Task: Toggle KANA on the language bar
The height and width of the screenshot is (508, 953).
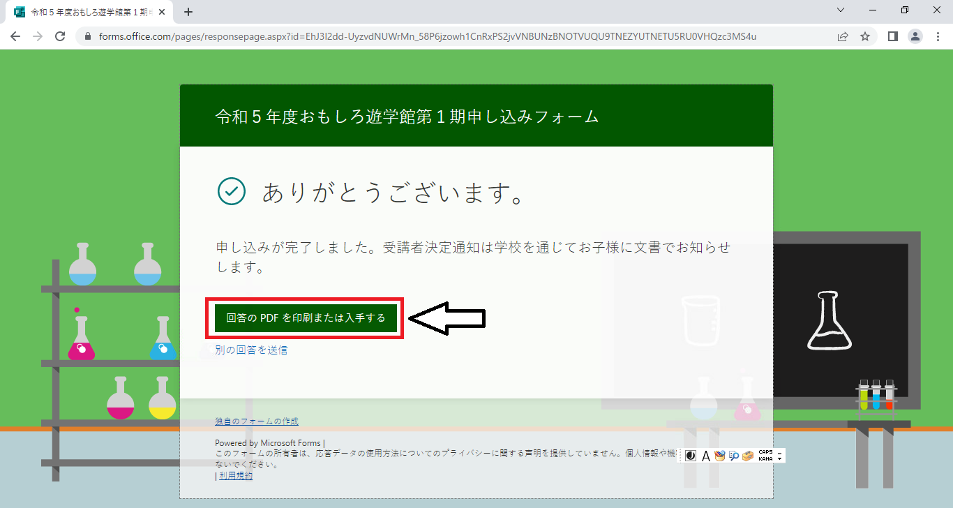Action: point(765,459)
